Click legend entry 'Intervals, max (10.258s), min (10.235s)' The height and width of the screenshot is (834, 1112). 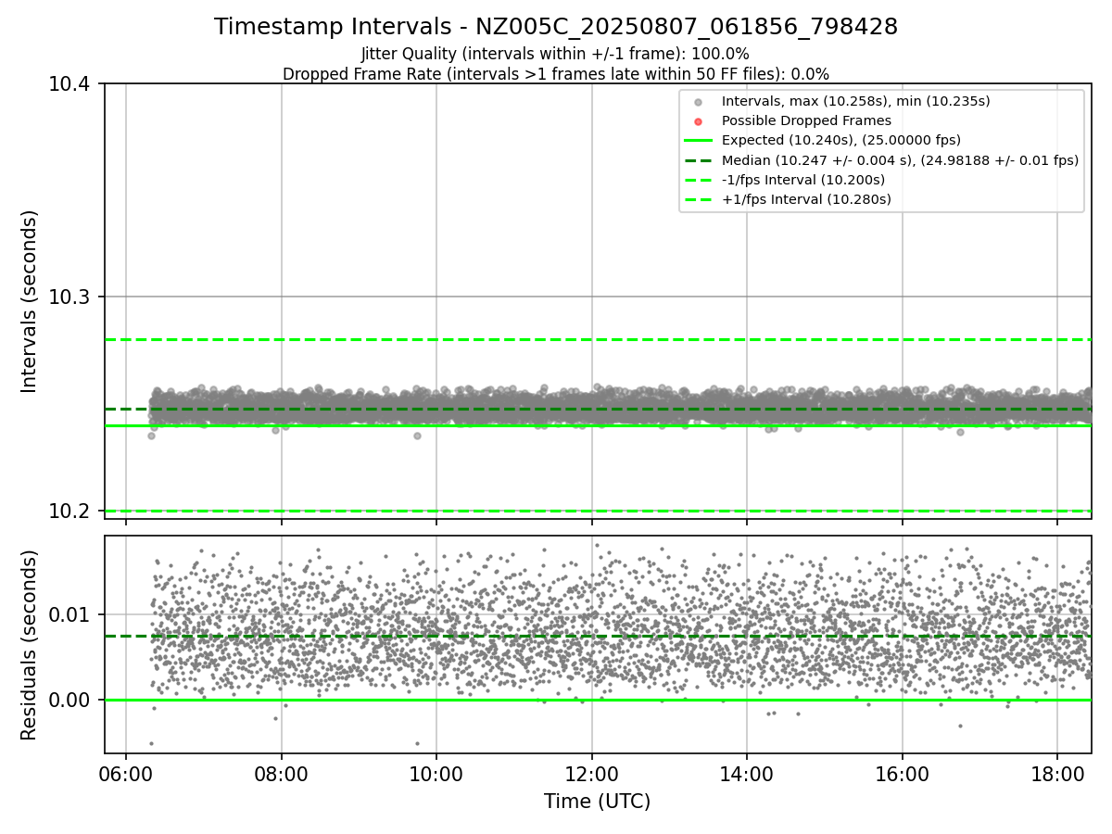[856, 101]
